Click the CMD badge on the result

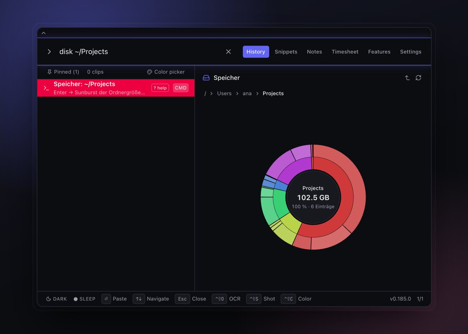click(x=181, y=88)
